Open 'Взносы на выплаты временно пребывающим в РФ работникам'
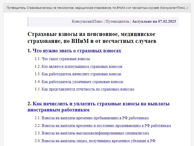This screenshot has width=194, height=146. 95,118
